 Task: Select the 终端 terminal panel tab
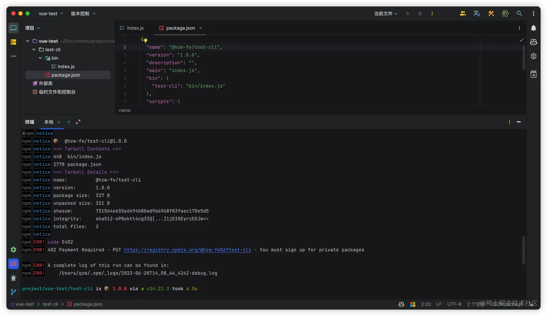pyautogui.click(x=30, y=122)
